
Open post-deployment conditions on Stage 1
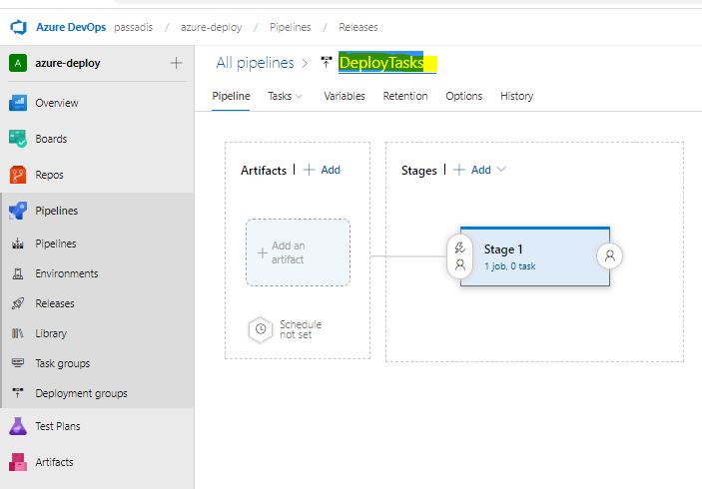610,255
